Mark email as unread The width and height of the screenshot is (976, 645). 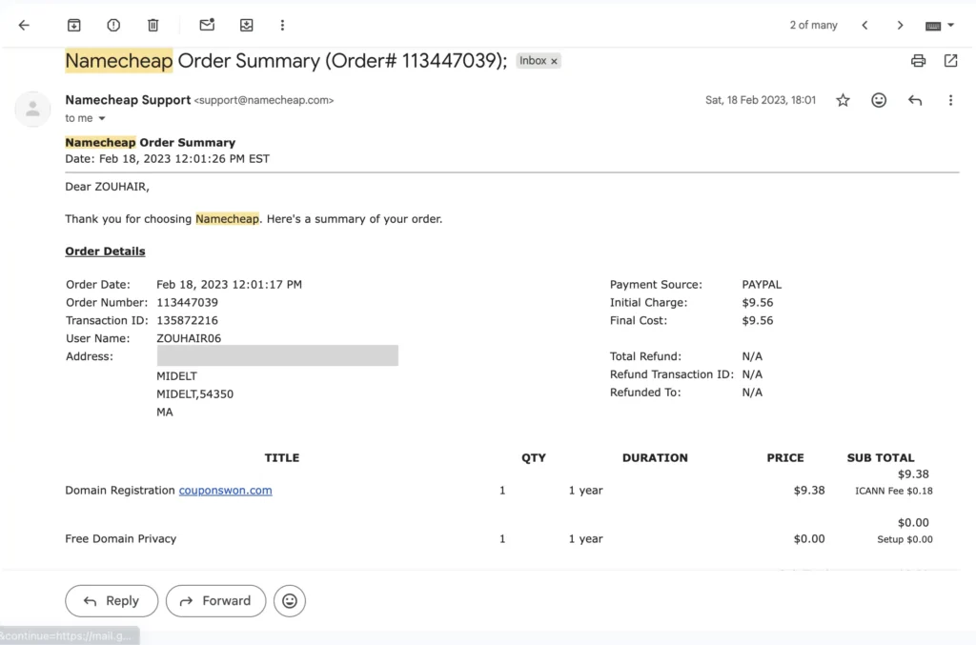tap(207, 25)
